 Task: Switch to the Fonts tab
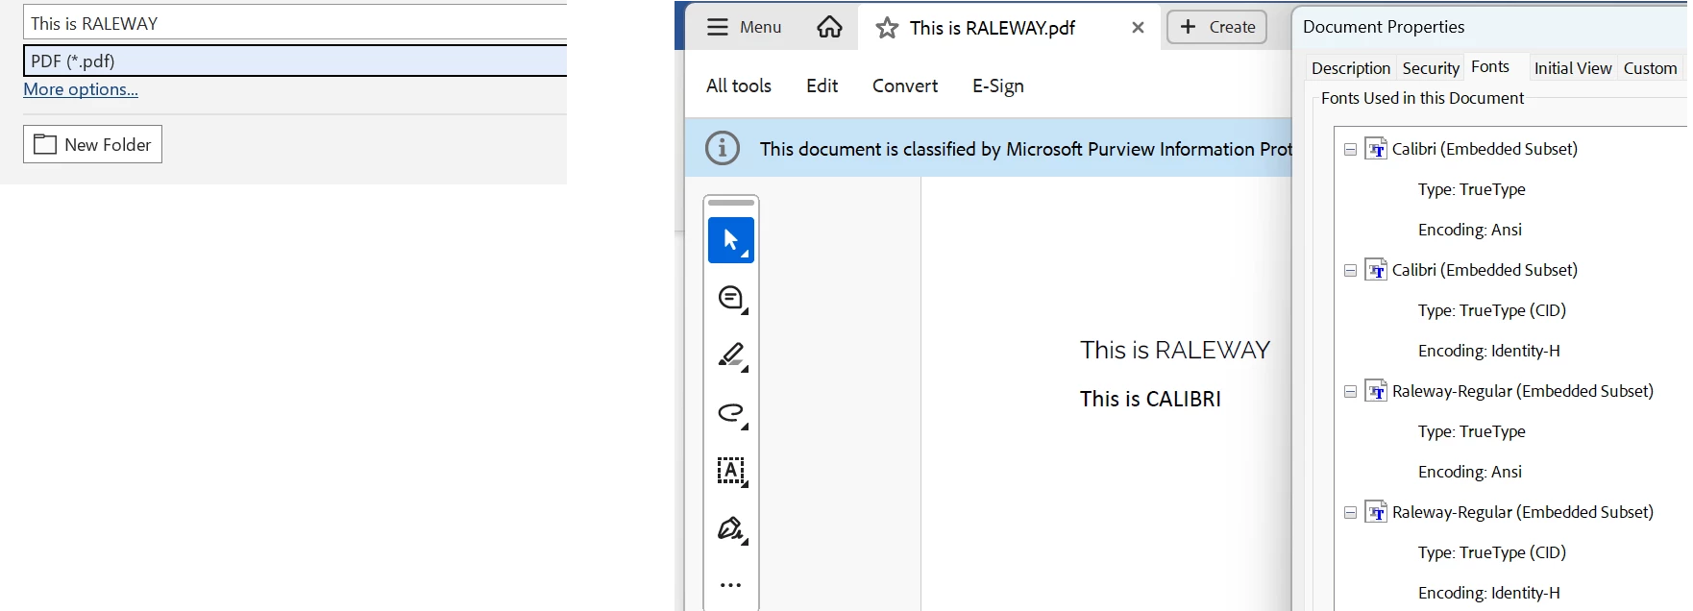click(x=1490, y=66)
